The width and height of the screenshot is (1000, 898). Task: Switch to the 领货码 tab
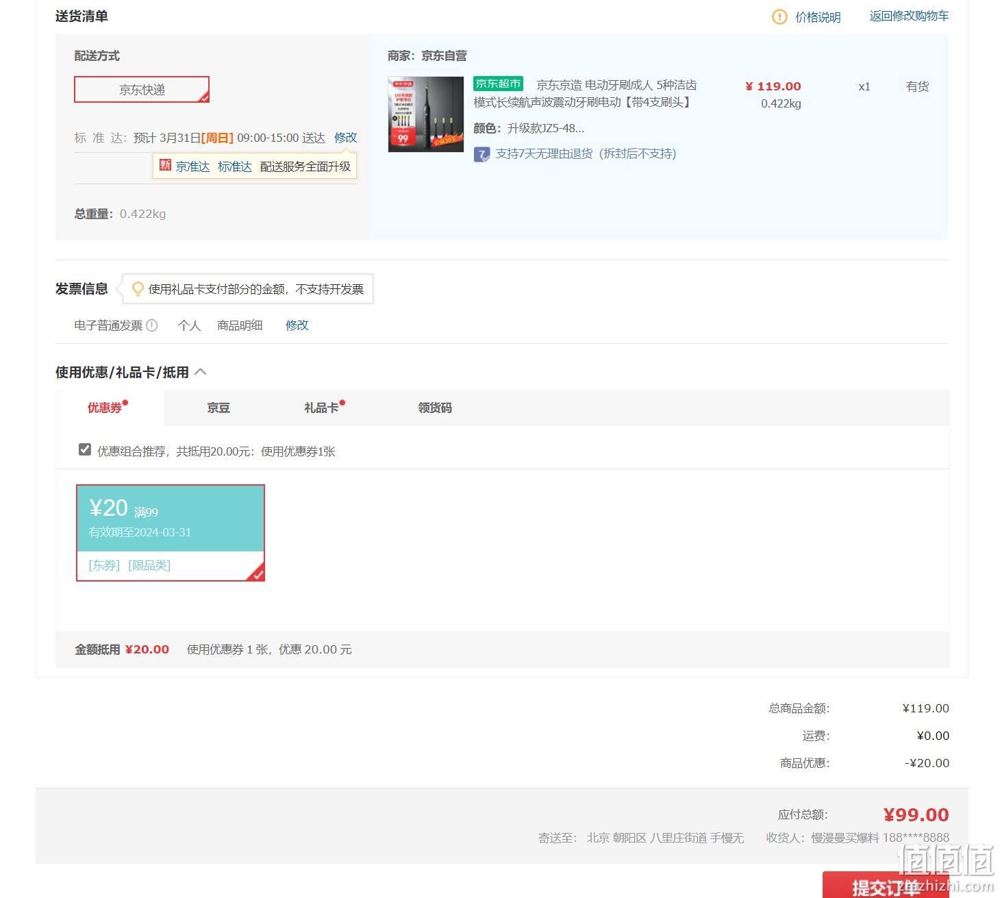435,408
